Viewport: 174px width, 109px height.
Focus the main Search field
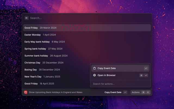point(82,18)
